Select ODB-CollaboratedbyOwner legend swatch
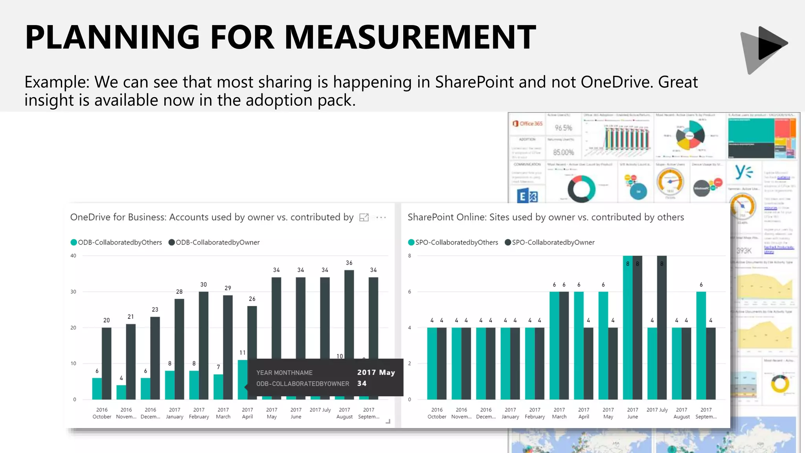Screen dimensions: 805x453 pyautogui.click(x=171, y=242)
